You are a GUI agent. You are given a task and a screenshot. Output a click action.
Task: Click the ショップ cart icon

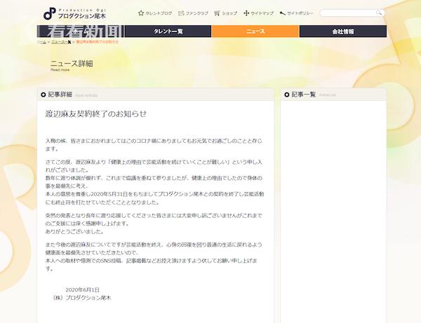point(217,13)
